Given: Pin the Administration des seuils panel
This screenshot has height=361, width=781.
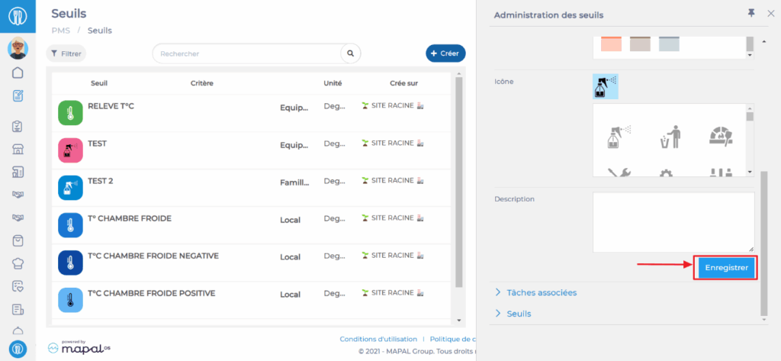Looking at the screenshot, I should coord(750,14).
